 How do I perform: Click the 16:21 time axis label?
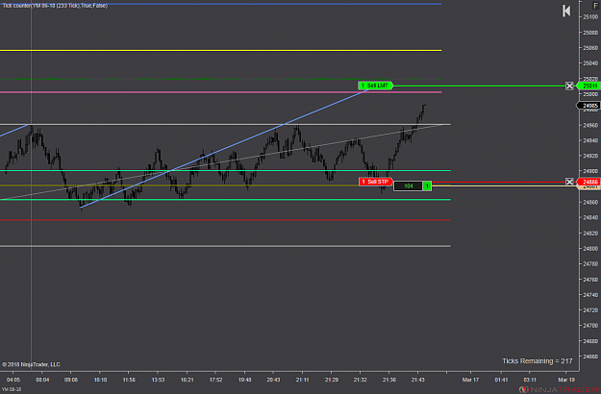click(188, 380)
